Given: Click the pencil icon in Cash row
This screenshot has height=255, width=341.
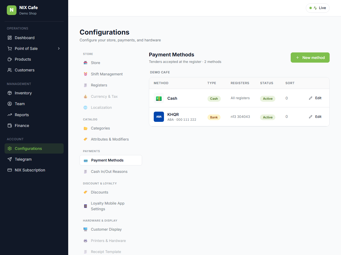Looking at the screenshot, I should (x=311, y=98).
